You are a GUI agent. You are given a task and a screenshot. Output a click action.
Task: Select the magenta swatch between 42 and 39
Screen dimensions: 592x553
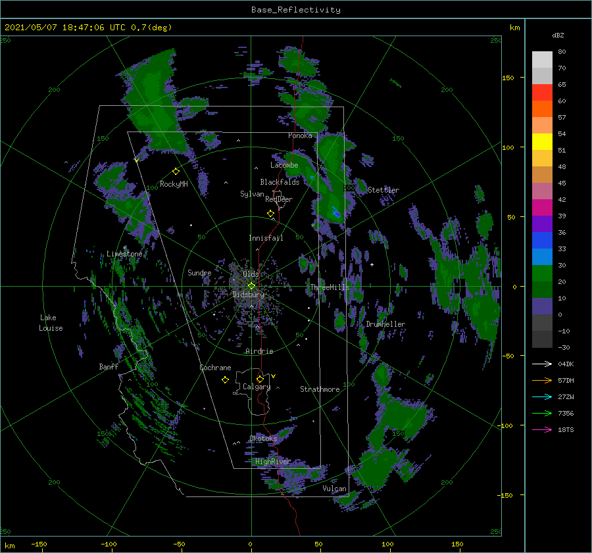tap(542, 208)
